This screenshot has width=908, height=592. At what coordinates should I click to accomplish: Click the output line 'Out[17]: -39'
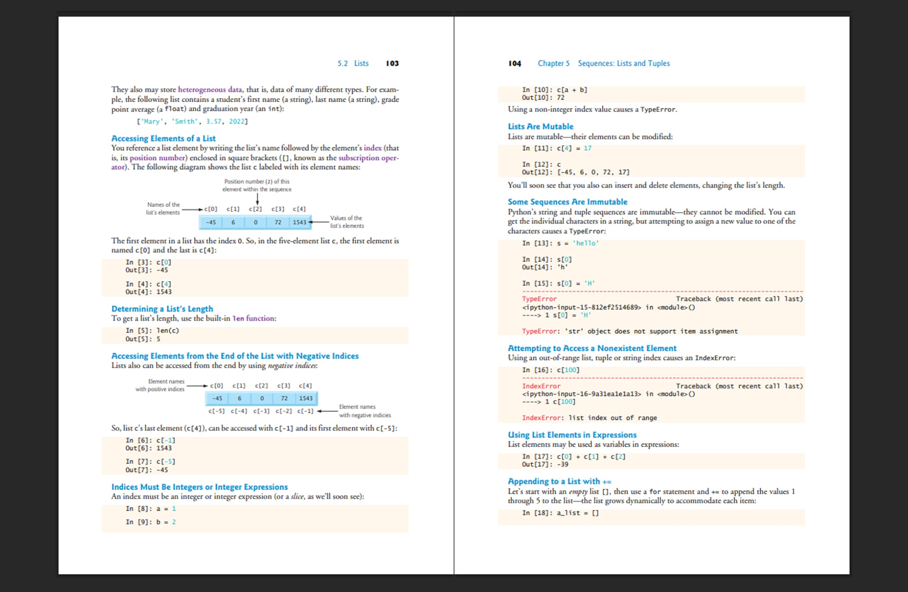(x=545, y=464)
